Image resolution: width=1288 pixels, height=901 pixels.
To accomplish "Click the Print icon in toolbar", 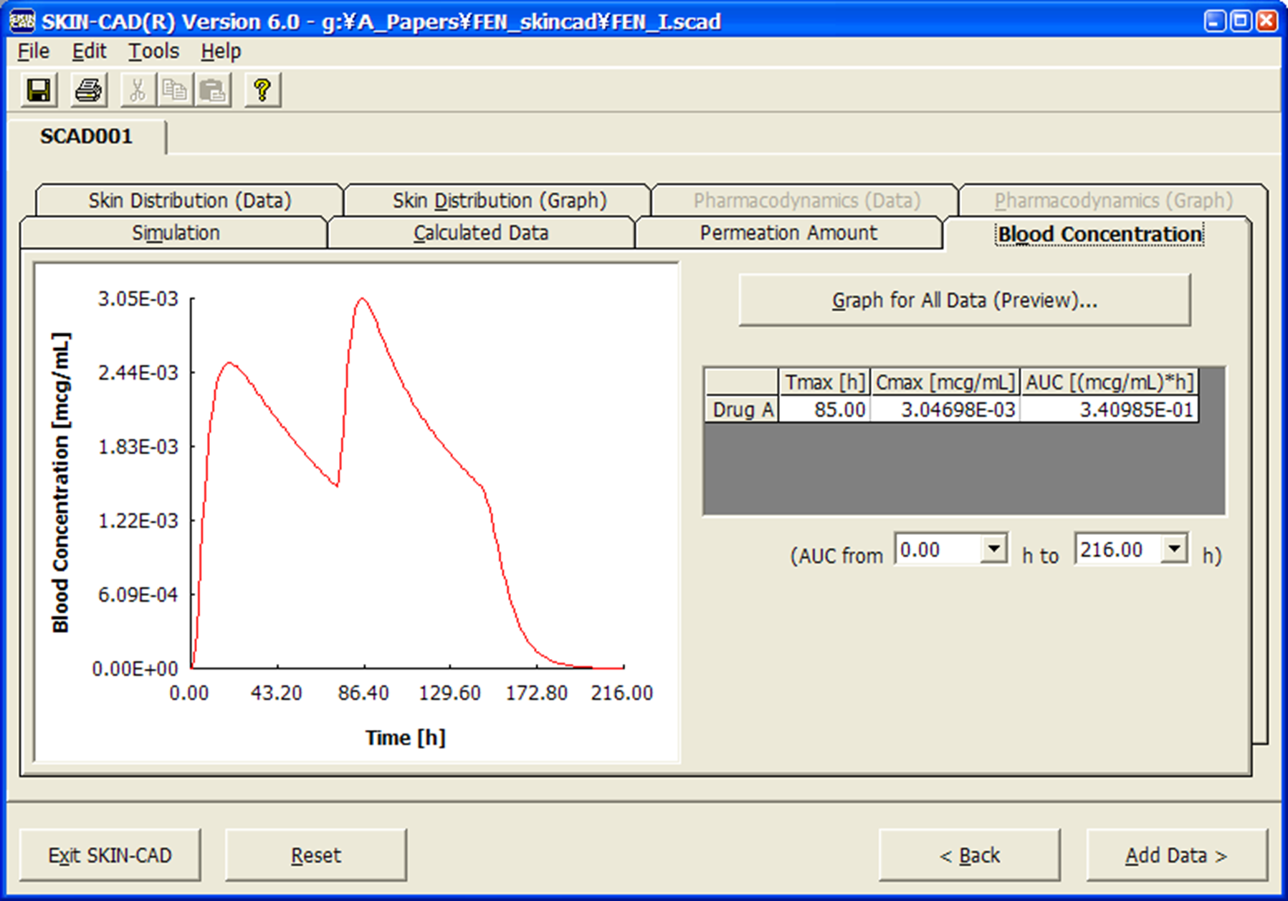I will click(x=89, y=90).
